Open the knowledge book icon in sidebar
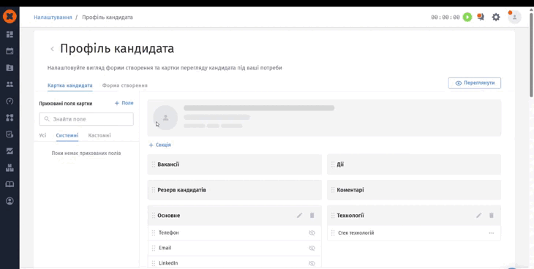Screen dimensions: 534x269 click(x=10, y=184)
